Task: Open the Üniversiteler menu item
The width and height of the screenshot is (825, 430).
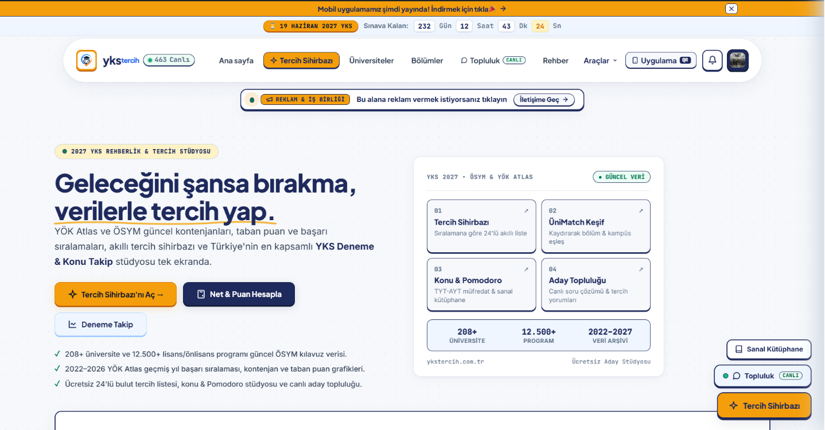Action: (x=372, y=60)
